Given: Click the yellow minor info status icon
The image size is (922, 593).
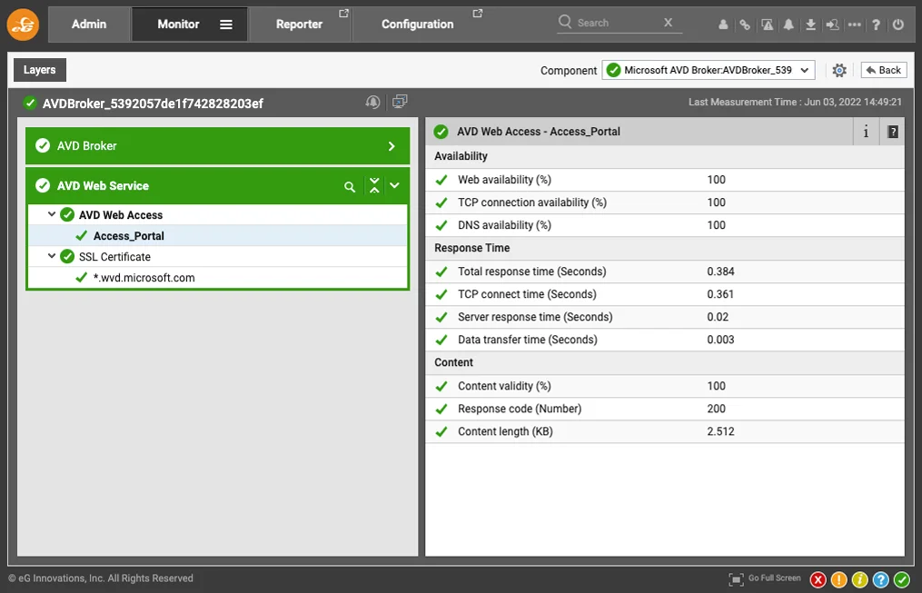Looking at the screenshot, I should (859, 580).
